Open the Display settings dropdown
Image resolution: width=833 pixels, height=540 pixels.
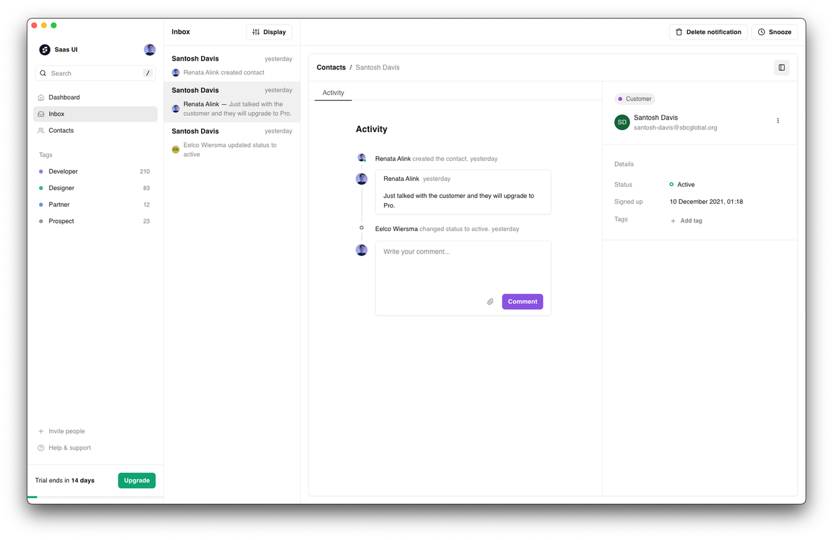pos(268,31)
